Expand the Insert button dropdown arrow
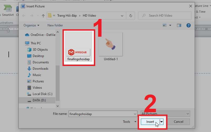This screenshot has height=132, width=211. (161, 122)
